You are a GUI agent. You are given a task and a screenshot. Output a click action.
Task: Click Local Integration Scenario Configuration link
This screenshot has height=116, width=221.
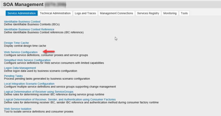click(x=29, y=84)
